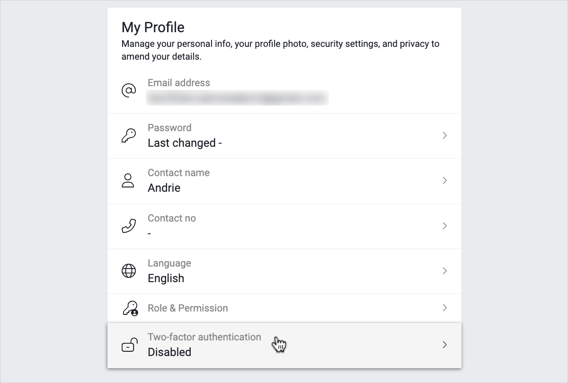
Task: Click the Two-factor authentication Disabled status
Action: [169, 352]
